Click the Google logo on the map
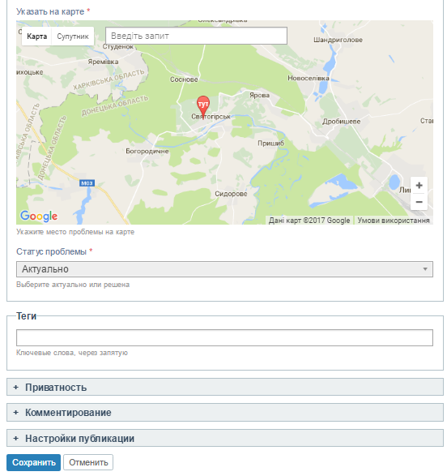Viewport: 447px width, 476px height. 39,216
